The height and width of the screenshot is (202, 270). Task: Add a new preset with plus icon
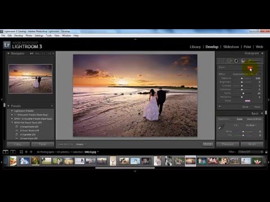point(52,106)
